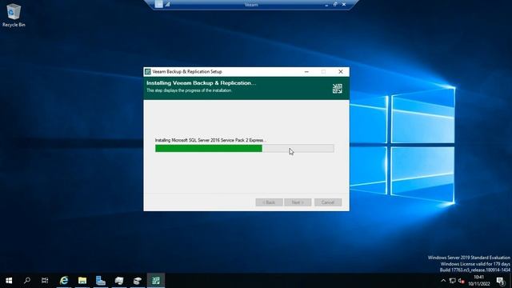Image resolution: width=512 pixels, height=288 pixels.
Task: Close the Veeam Backup & Replication Setup window
Action: coord(341,71)
